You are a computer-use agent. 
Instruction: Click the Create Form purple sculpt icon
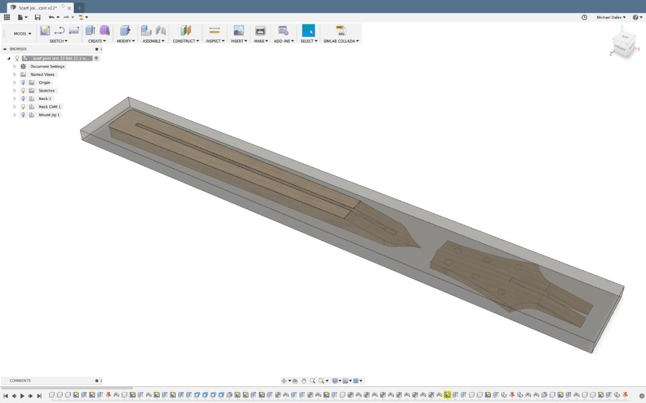(x=105, y=30)
